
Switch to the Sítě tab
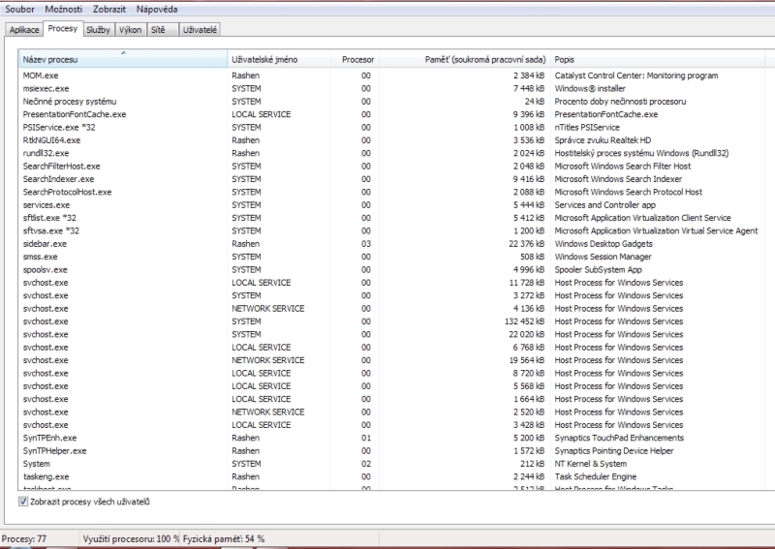pos(161,30)
